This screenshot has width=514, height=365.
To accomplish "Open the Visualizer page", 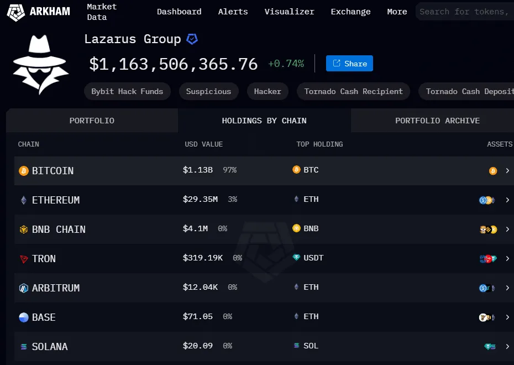I will tap(289, 12).
